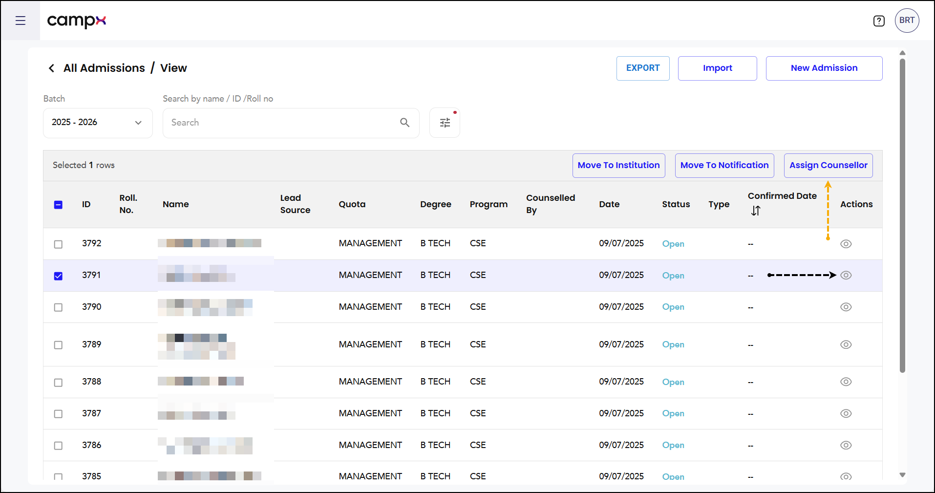Viewport: 935px width, 493px height.
Task: Select the checkbox for row 3787
Action: 58,414
